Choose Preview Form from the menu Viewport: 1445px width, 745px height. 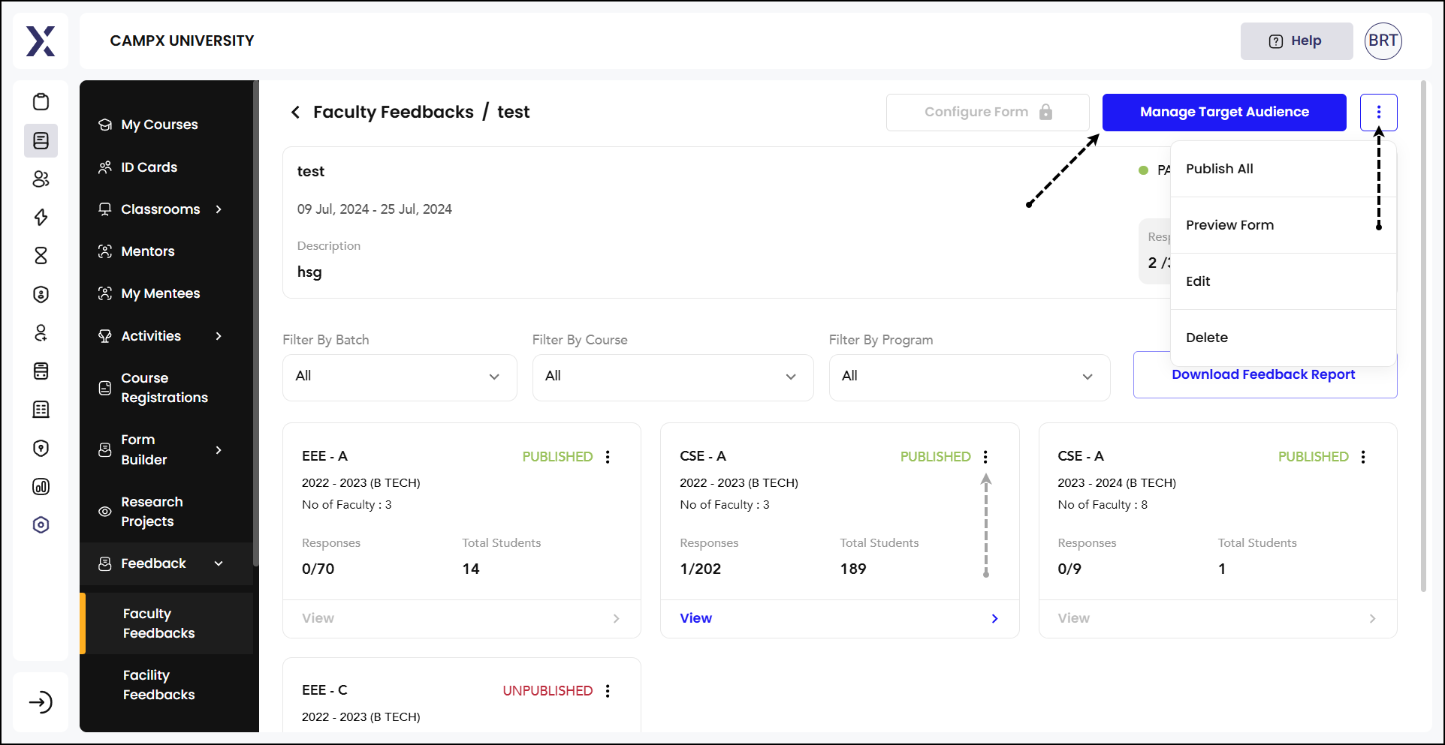pyautogui.click(x=1283, y=225)
